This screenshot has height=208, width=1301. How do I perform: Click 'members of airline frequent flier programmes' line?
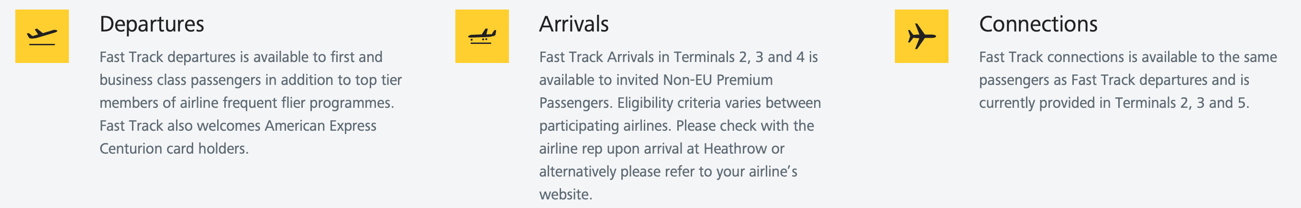point(246,103)
